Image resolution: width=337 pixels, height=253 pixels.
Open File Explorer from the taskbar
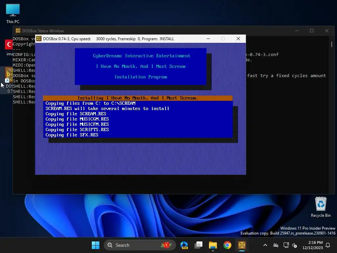coord(213,245)
